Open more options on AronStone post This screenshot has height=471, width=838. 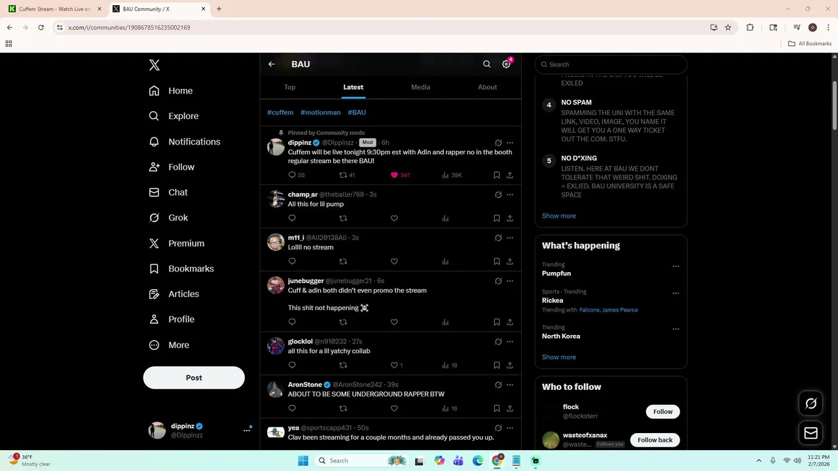pyautogui.click(x=510, y=385)
